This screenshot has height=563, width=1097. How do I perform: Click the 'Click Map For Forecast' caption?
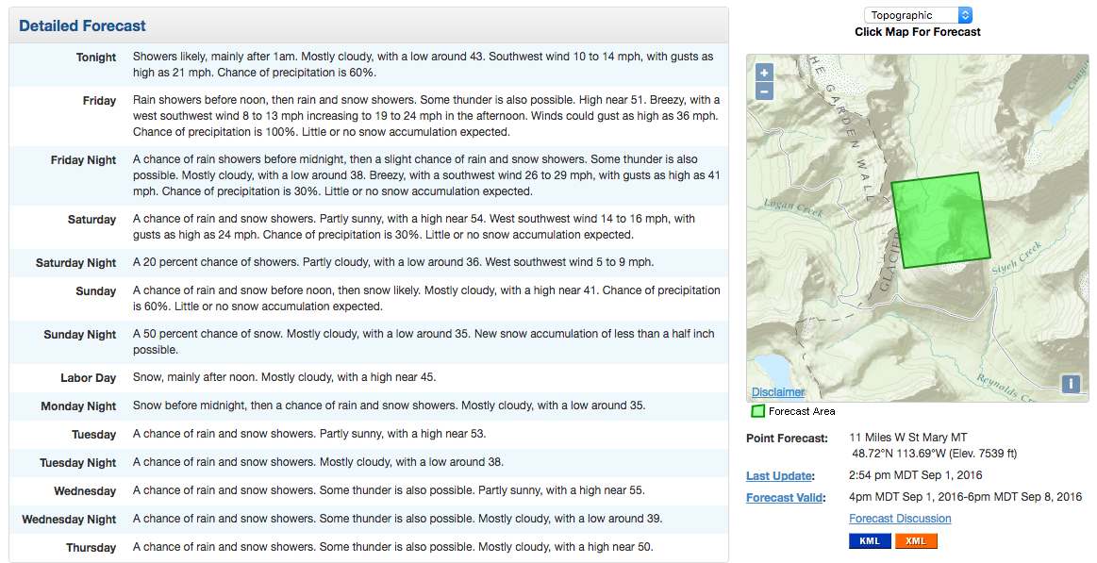tap(917, 31)
